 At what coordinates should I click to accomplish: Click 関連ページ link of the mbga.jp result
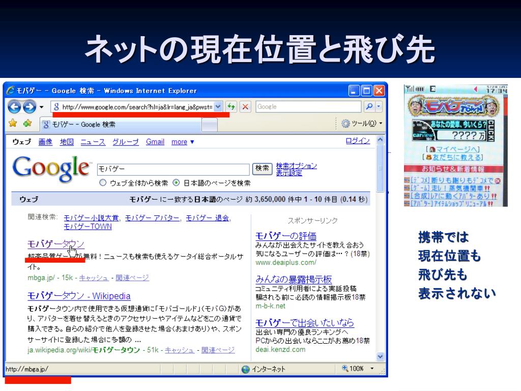(132, 278)
